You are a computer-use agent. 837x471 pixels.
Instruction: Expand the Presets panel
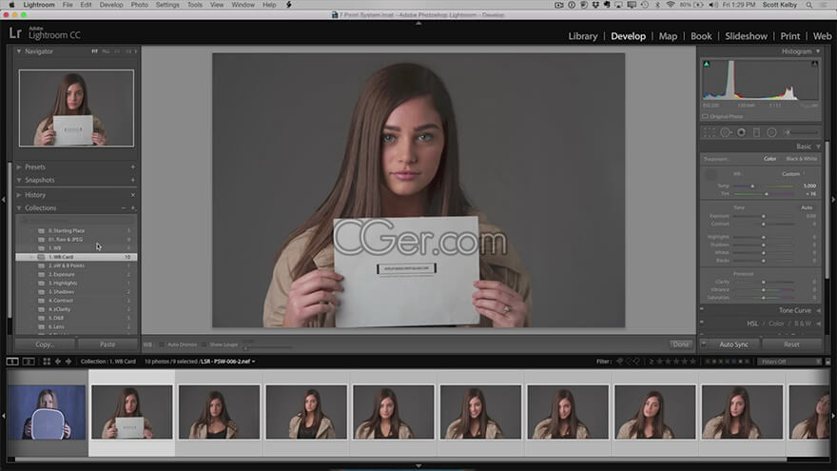(19, 167)
